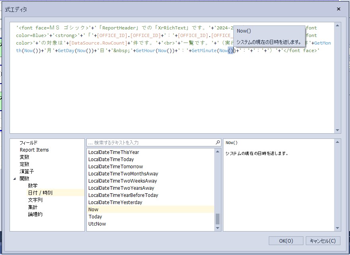This screenshot has width=350, height=255.
Task: Click the search magnifier icon
Action: (x=218, y=142)
